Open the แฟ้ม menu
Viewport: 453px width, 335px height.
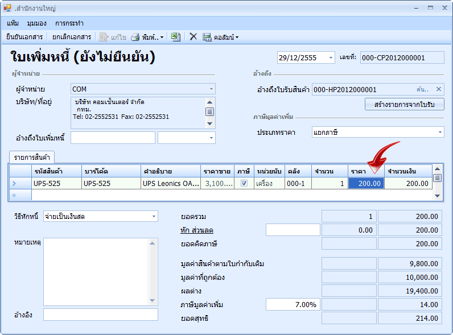pos(13,23)
